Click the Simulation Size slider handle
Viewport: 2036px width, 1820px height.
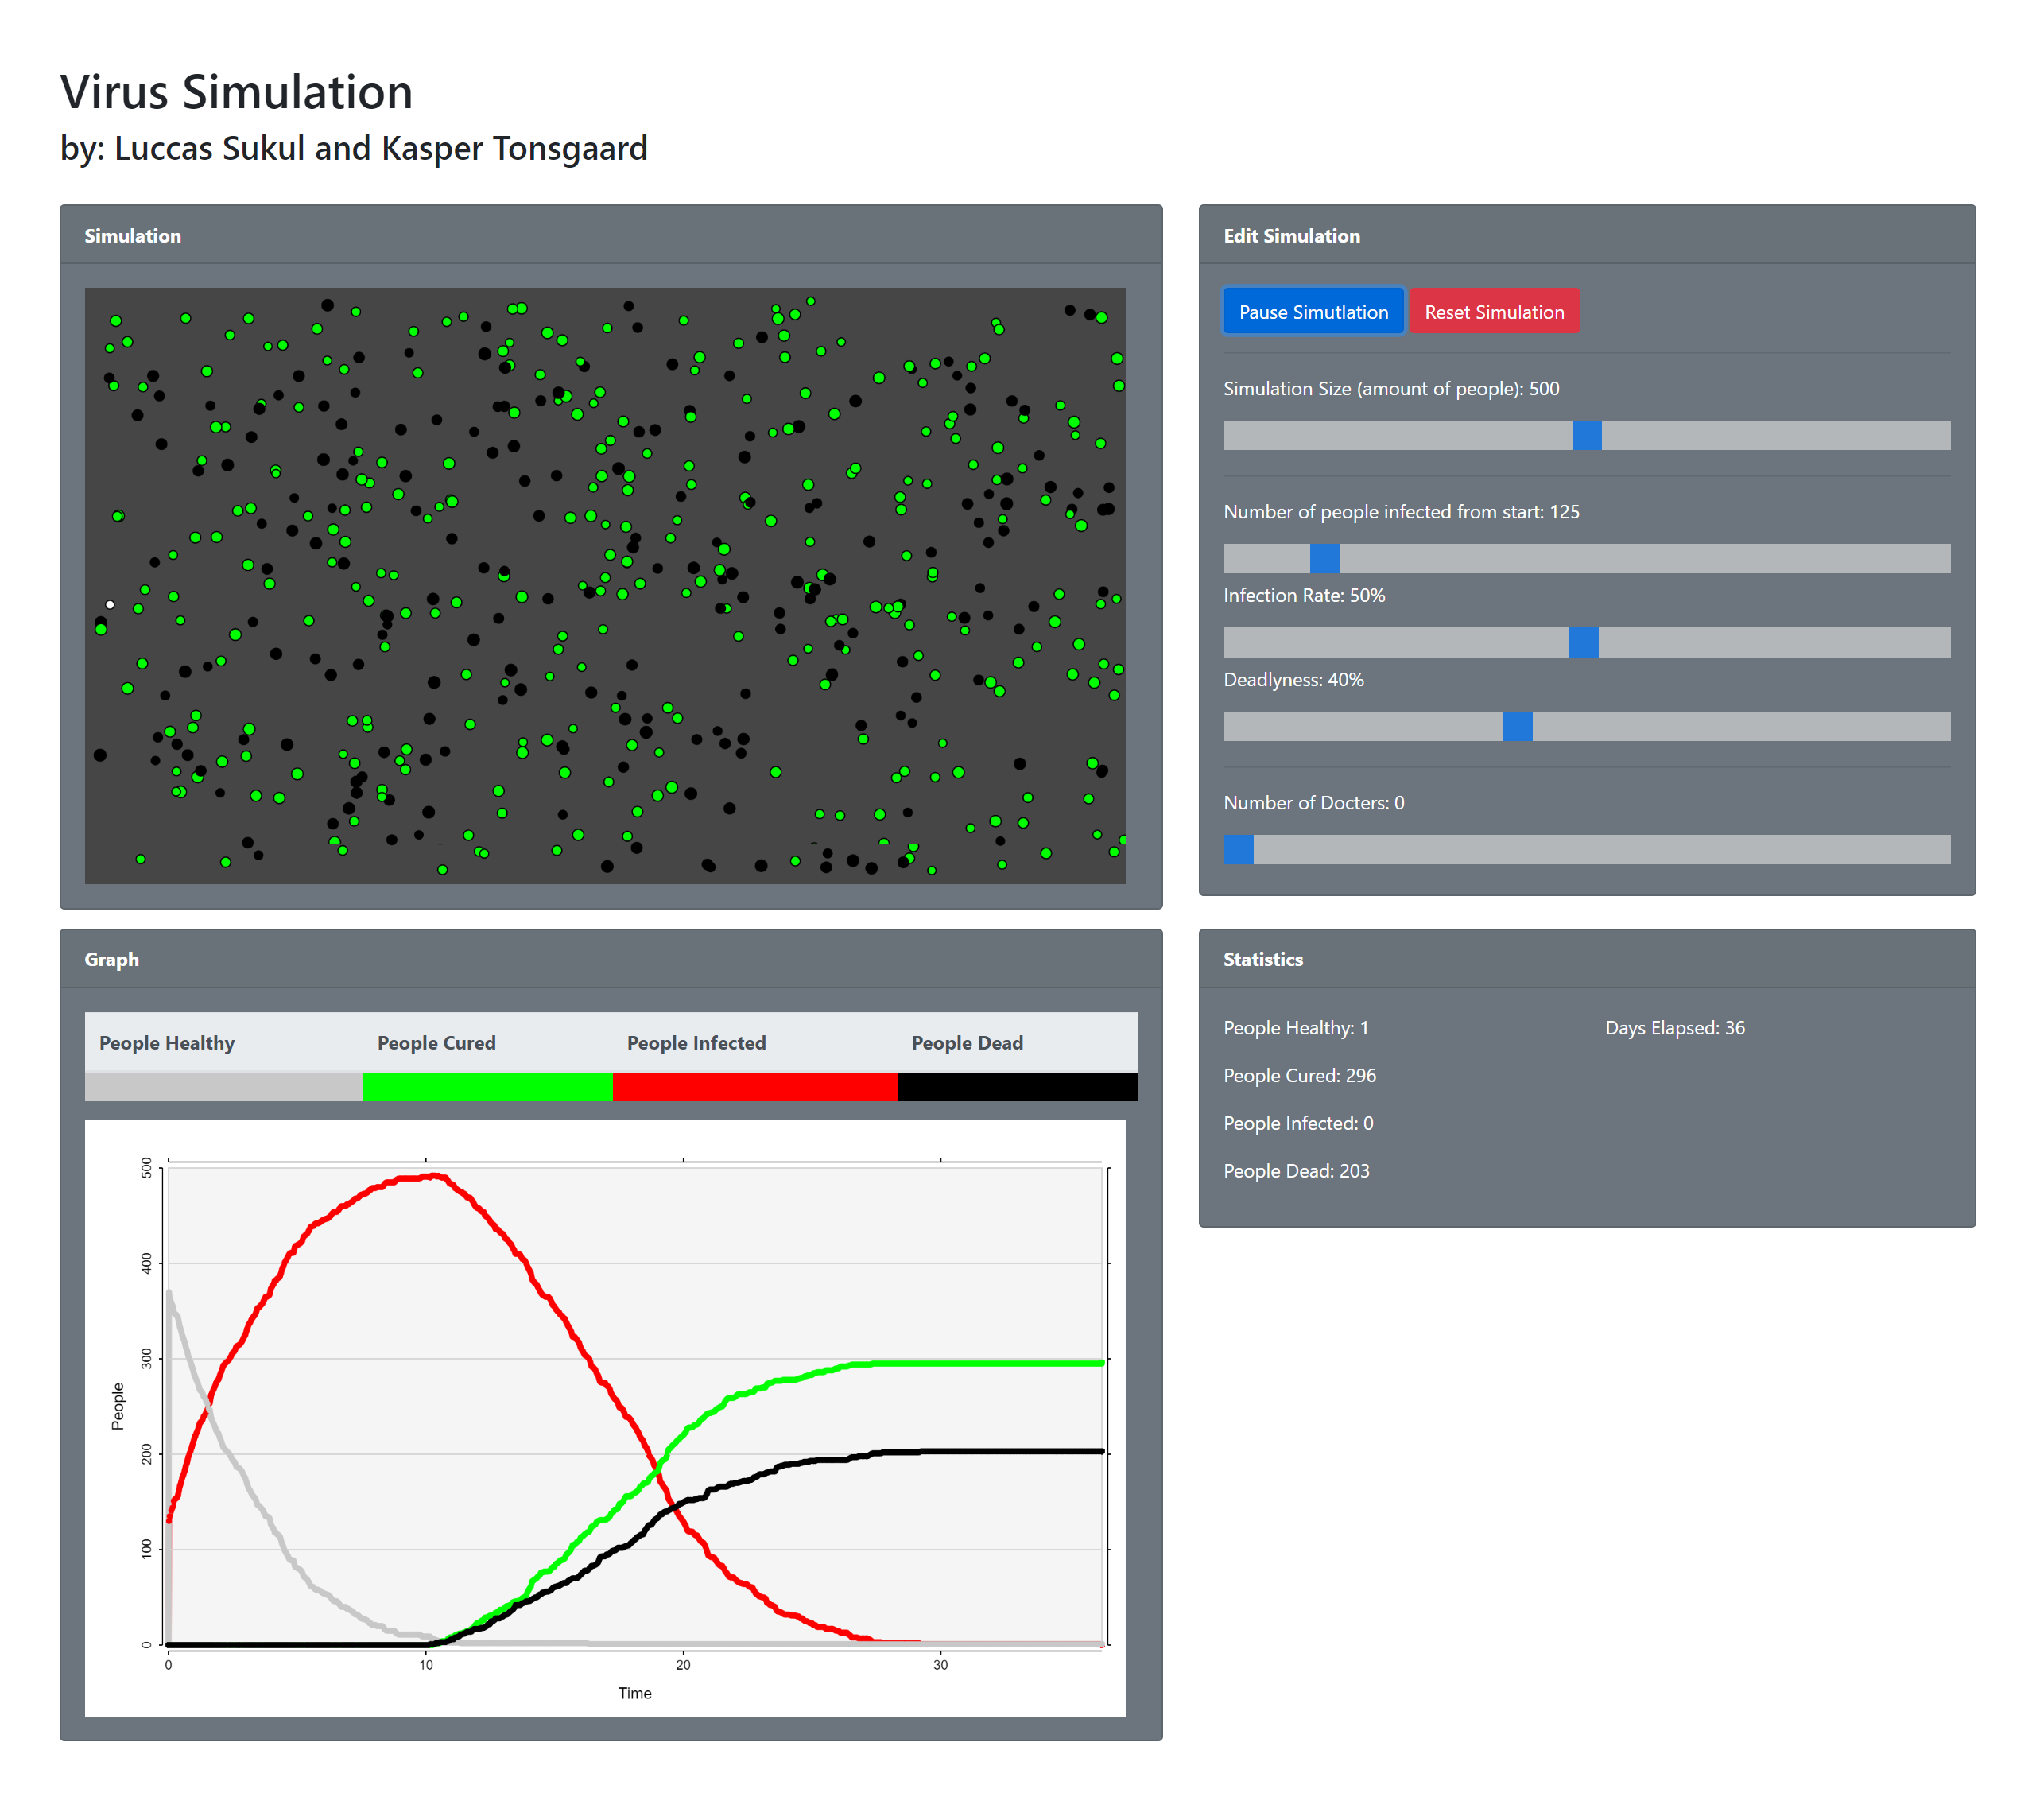click(1586, 435)
